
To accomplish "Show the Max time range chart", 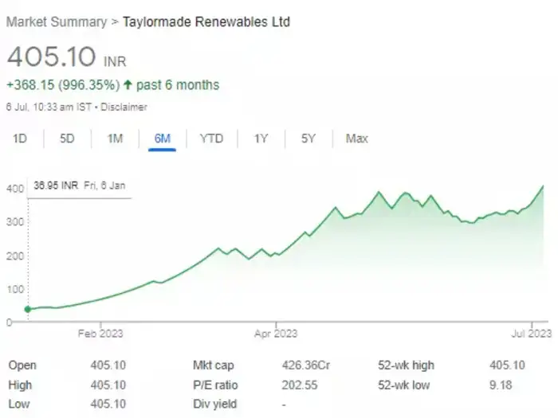I will 356,139.
